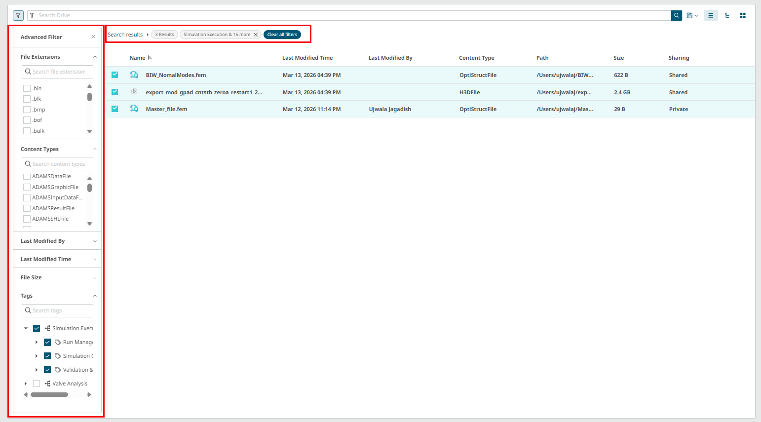Click the Tags horizontal scrollbar thumb
This screenshot has height=422, width=761.
pos(49,394)
